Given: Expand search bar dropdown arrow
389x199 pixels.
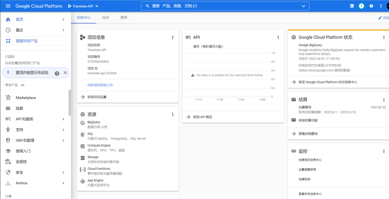Looking at the screenshot, I should click(x=303, y=6).
